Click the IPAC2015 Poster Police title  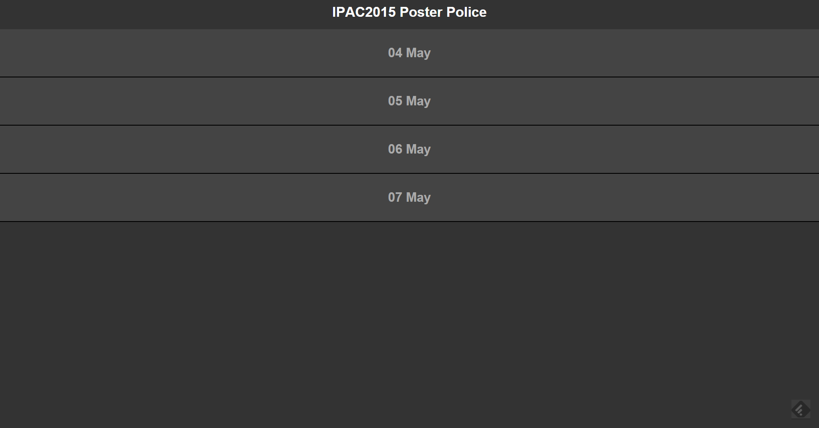click(x=409, y=12)
